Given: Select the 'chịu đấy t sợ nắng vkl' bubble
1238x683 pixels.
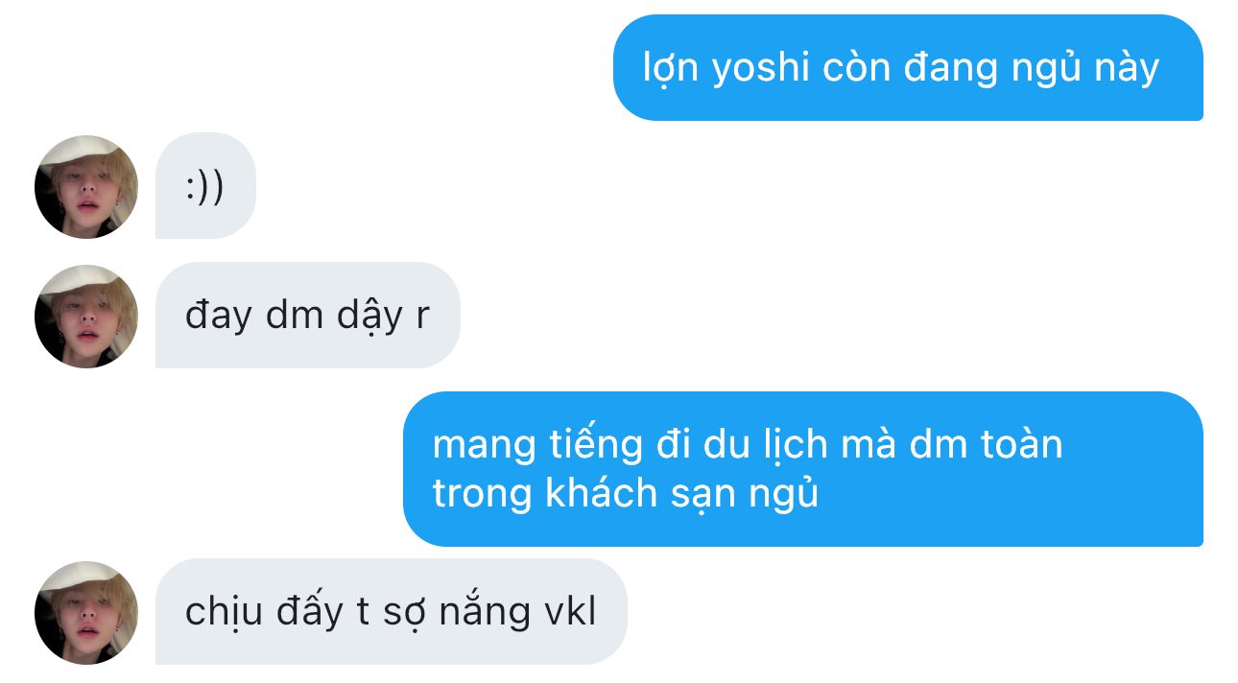Looking at the screenshot, I should (x=392, y=612).
